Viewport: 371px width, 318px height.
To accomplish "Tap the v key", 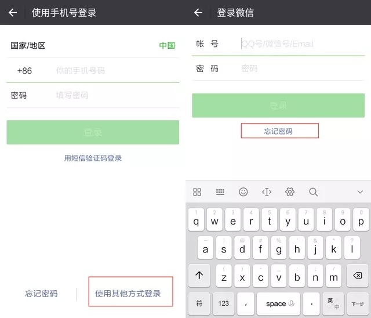I will 279,276.
